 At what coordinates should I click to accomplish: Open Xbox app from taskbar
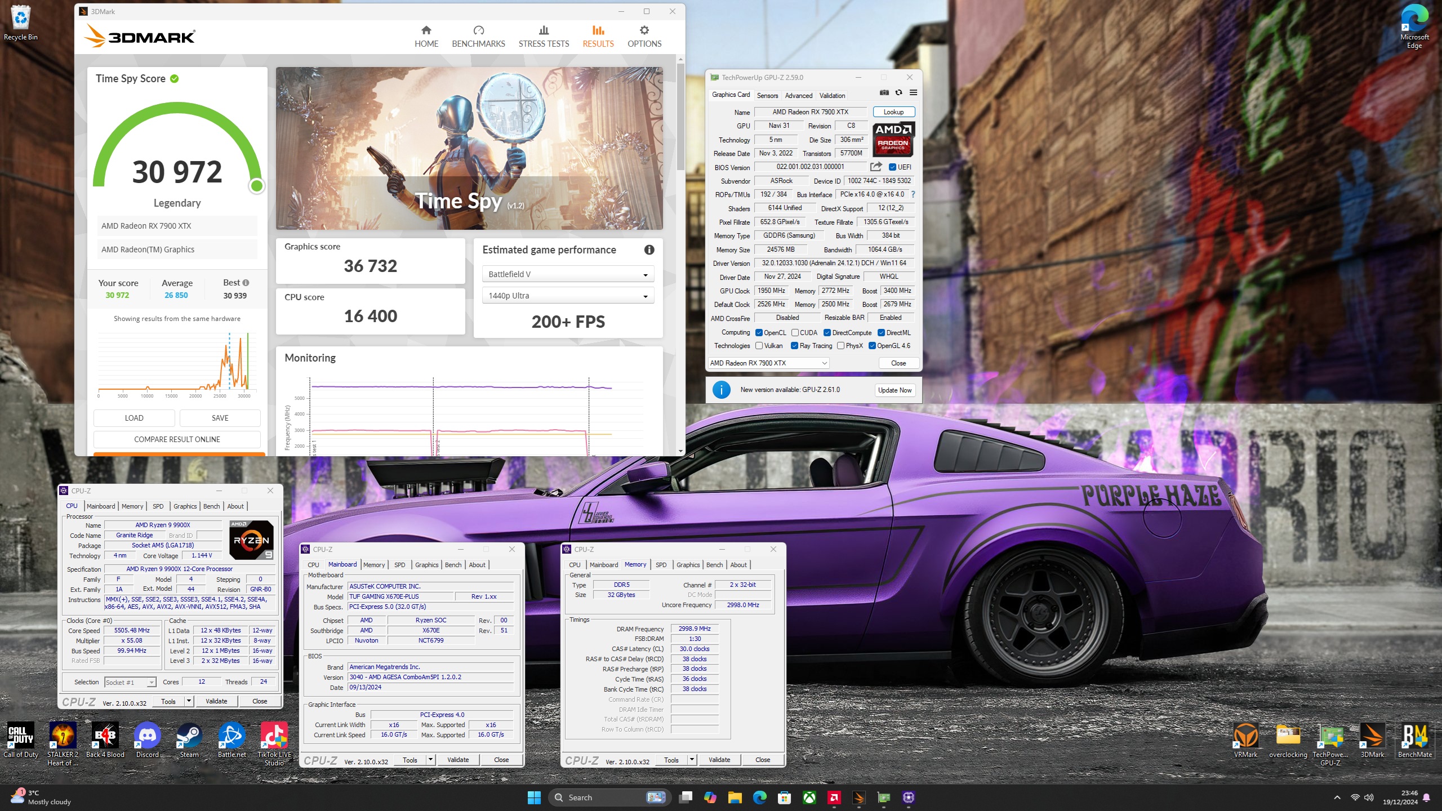(x=809, y=797)
